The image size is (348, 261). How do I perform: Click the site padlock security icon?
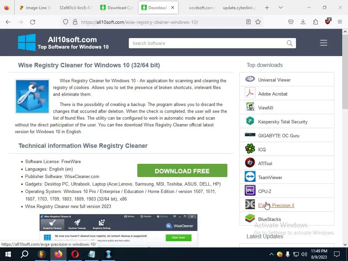coord(75,22)
